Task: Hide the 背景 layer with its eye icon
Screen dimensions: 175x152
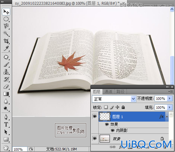Action: click(x=95, y=139)
